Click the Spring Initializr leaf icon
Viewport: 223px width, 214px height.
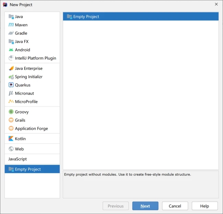[11, 77]
